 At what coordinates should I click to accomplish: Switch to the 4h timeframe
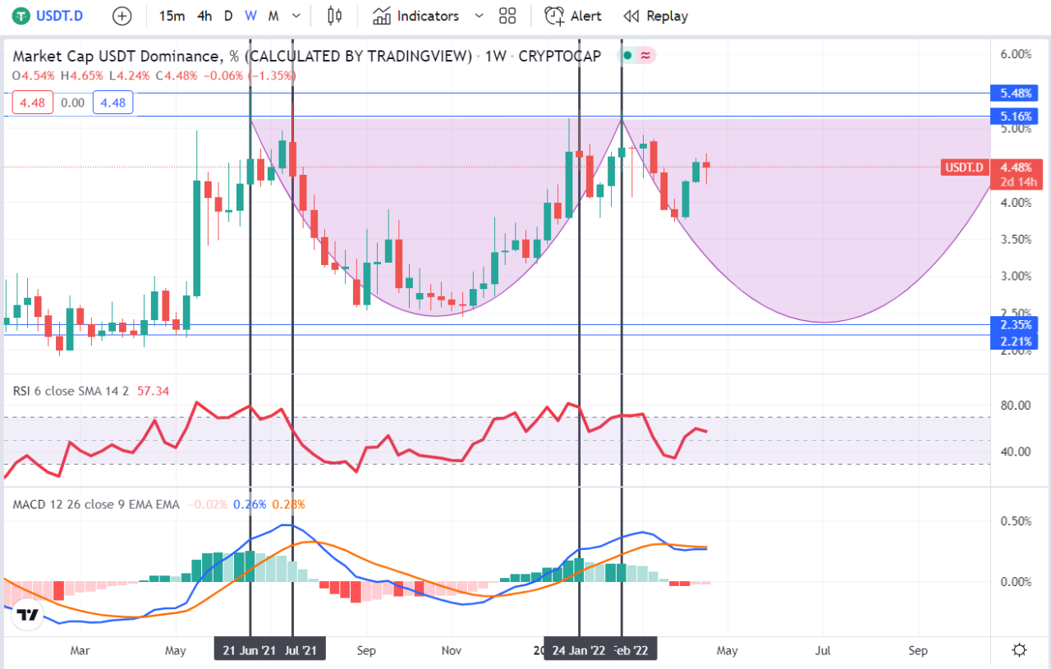pos(205,16)
